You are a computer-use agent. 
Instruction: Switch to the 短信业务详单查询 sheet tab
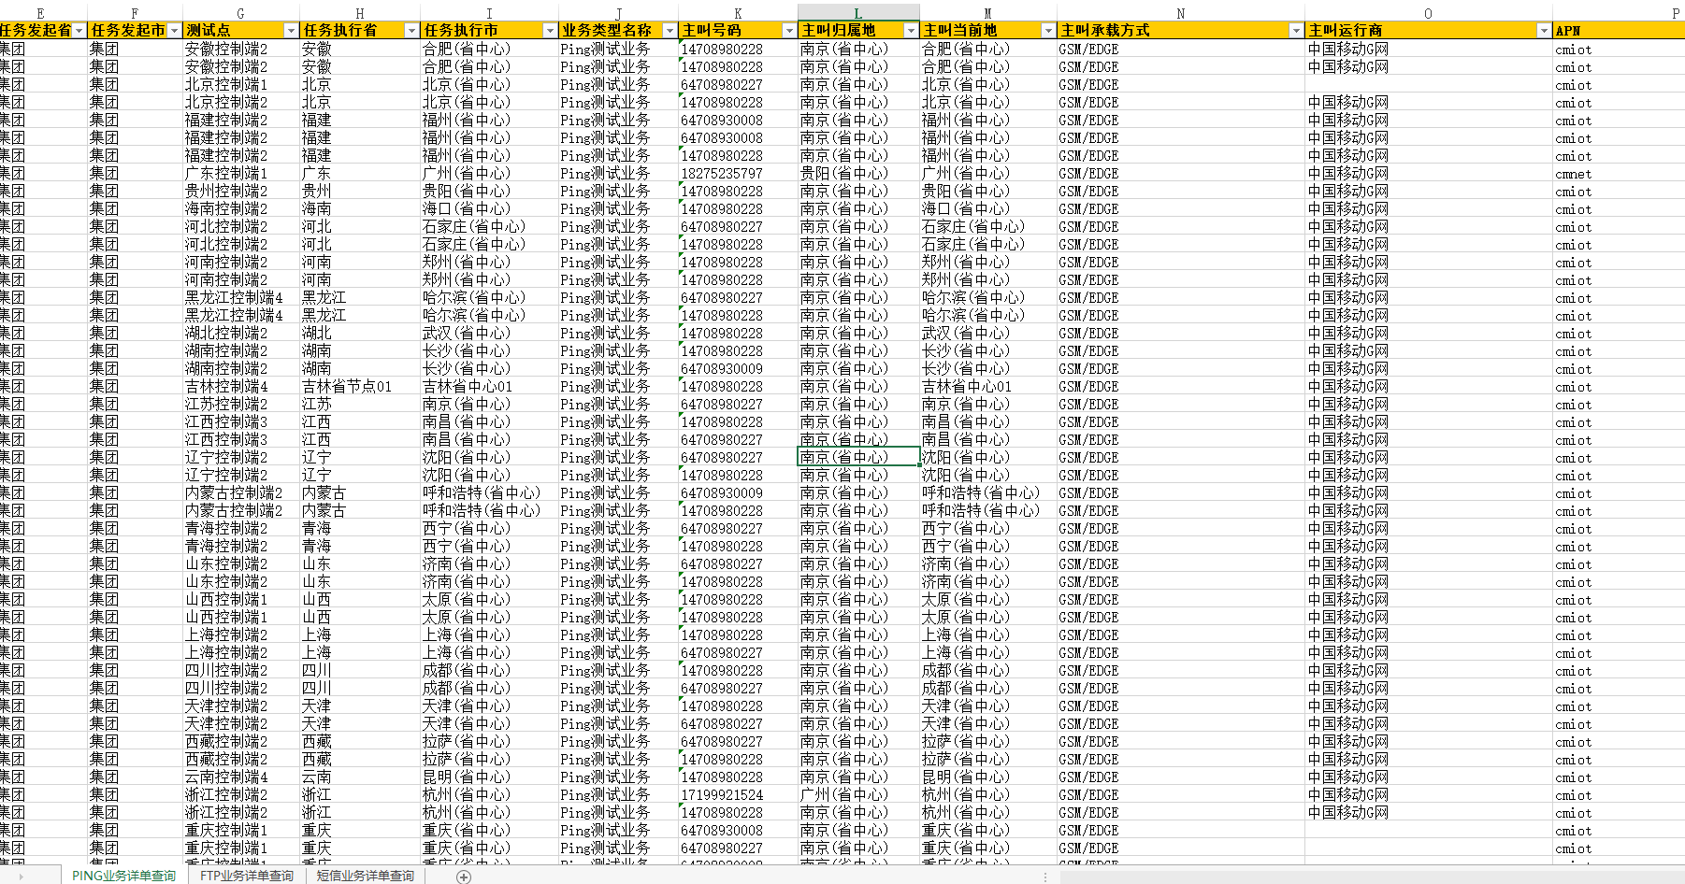[366, 876]
